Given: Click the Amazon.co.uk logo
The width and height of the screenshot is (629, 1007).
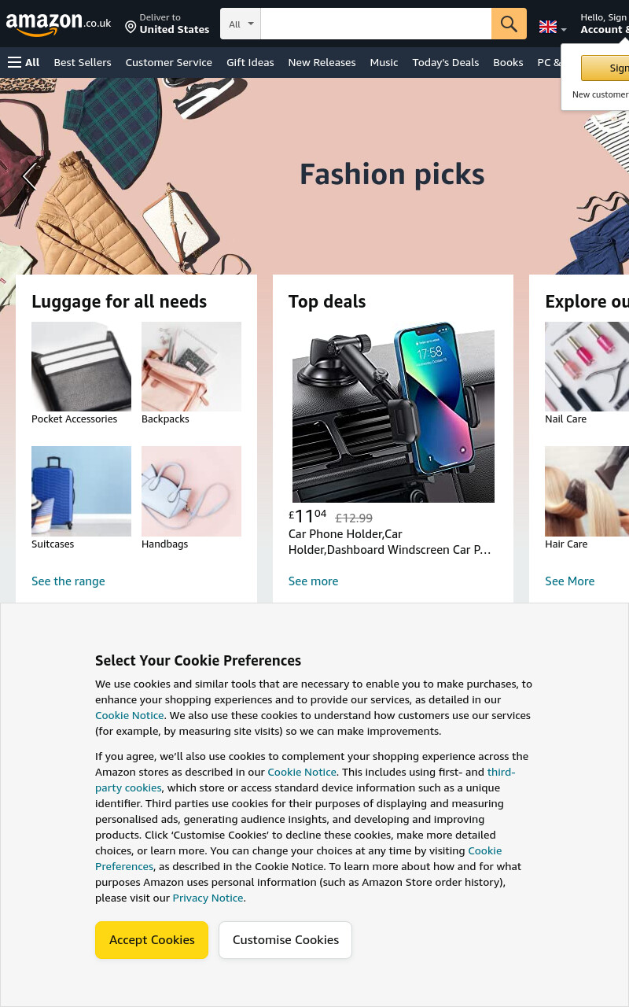Looking at the screenshot, I should point(58,24).
